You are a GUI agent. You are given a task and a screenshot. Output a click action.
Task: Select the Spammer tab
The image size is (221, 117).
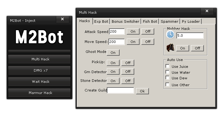[x=169, y=21]
